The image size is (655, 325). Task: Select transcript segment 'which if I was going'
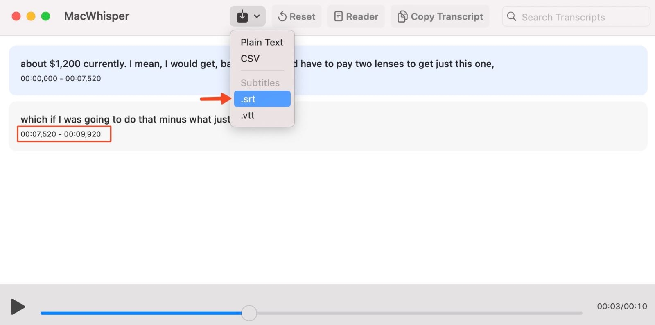tap(328, 126)
